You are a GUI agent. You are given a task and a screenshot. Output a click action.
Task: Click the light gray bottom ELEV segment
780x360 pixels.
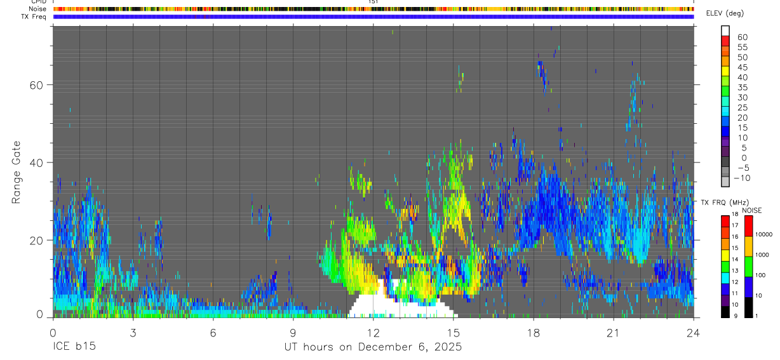point(725,180)
